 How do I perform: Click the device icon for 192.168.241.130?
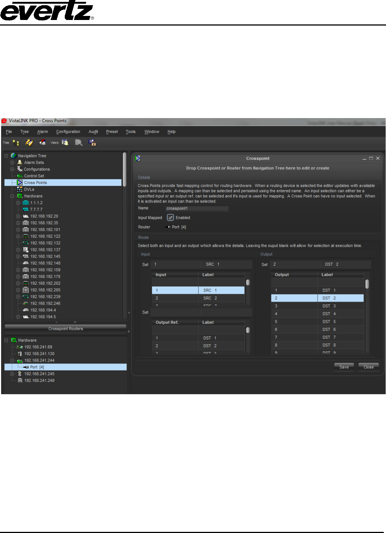pyautogui.click(x=20, y=354)
